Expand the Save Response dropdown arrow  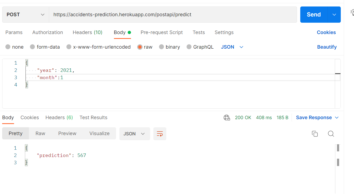(x=337, y=118)
